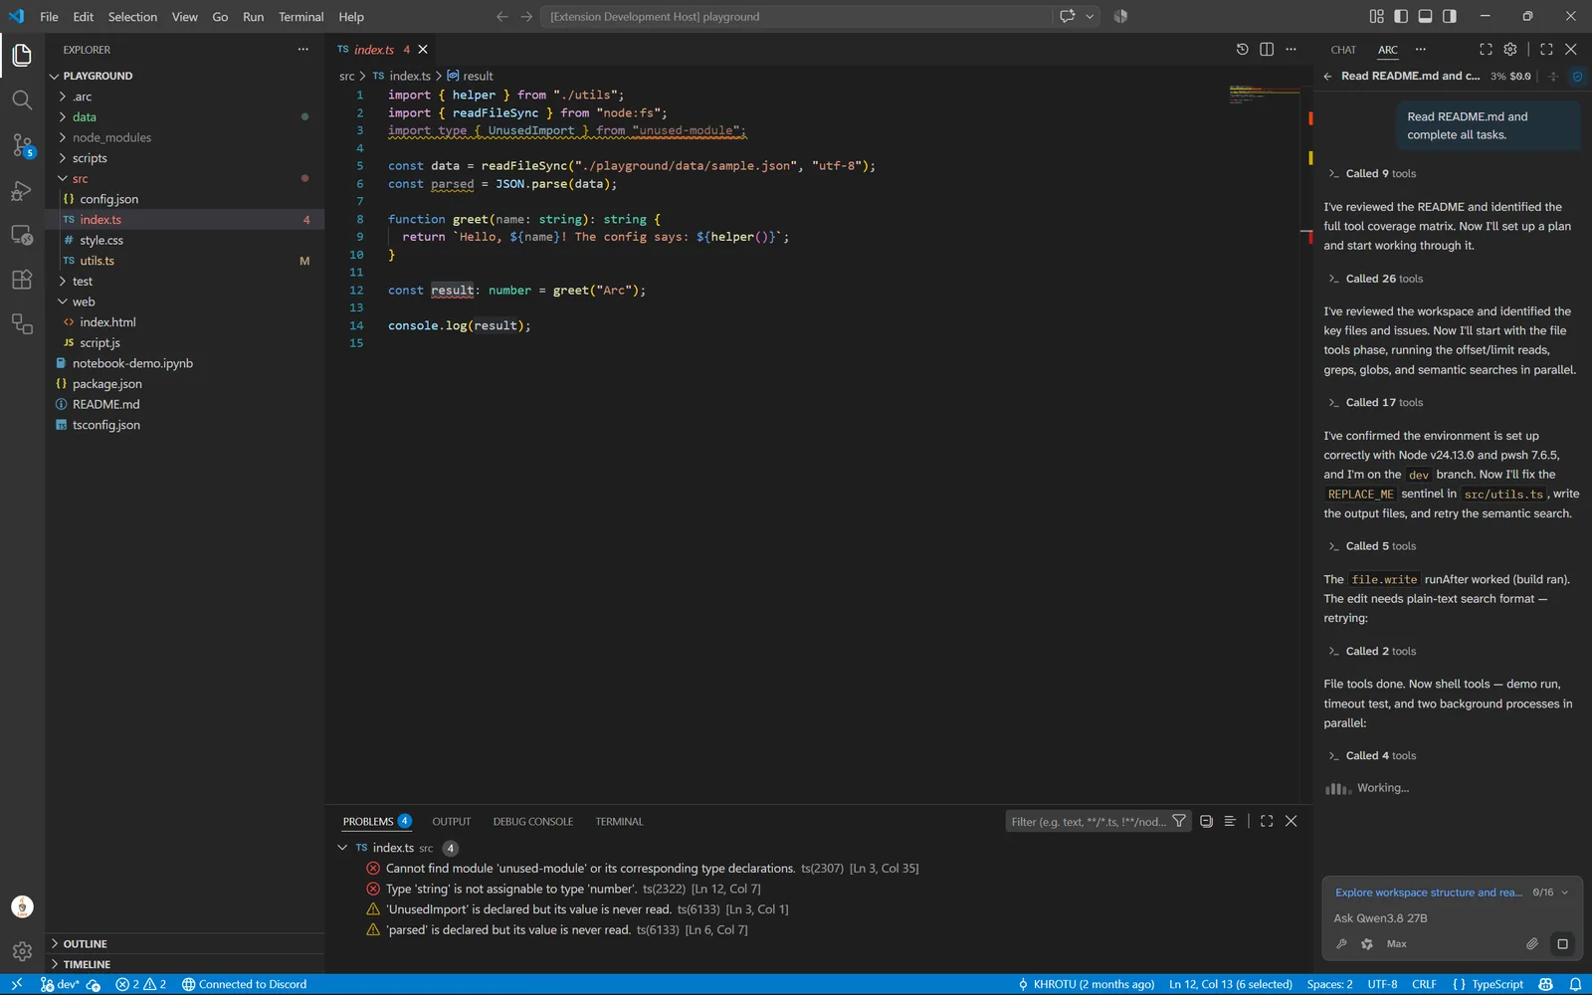Image resolution: width=1592 pixels, height=995 pixels.
Task: Open the editor timeline history icon
Action: click(1242, 49)
